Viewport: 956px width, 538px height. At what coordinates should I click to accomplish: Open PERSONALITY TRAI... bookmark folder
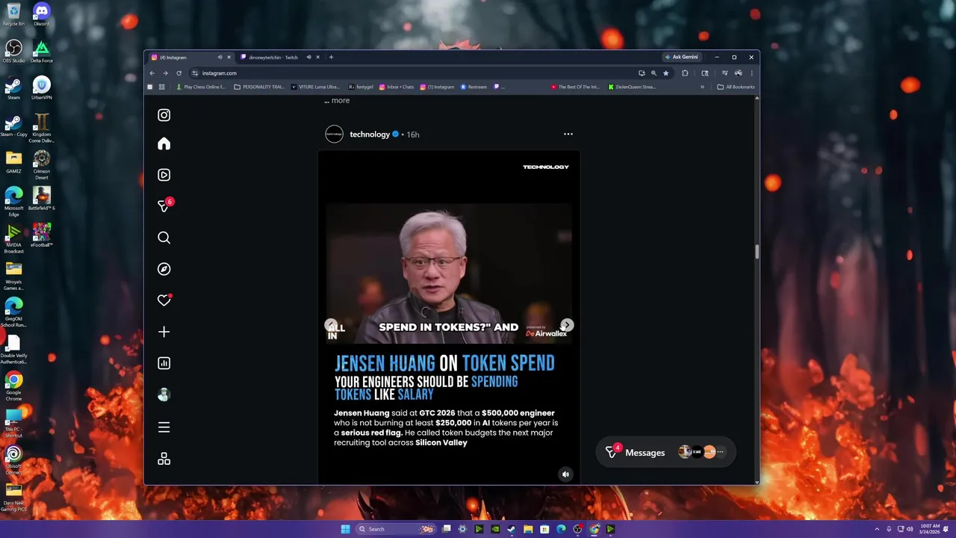[259, 87]
